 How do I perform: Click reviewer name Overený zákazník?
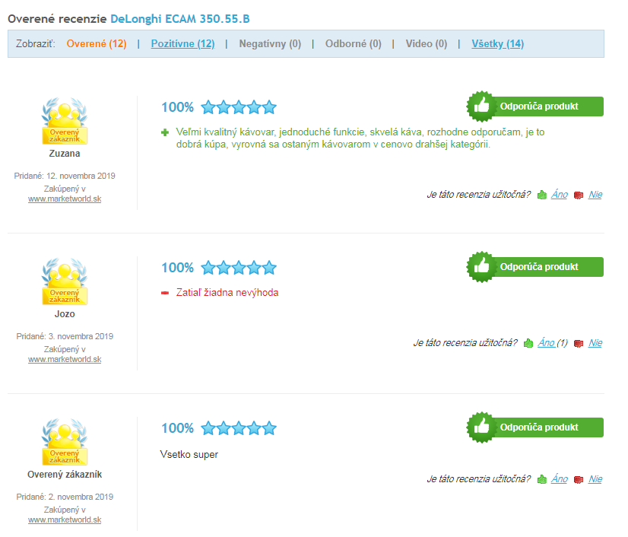pyautogui.click(x=65, y=475)
